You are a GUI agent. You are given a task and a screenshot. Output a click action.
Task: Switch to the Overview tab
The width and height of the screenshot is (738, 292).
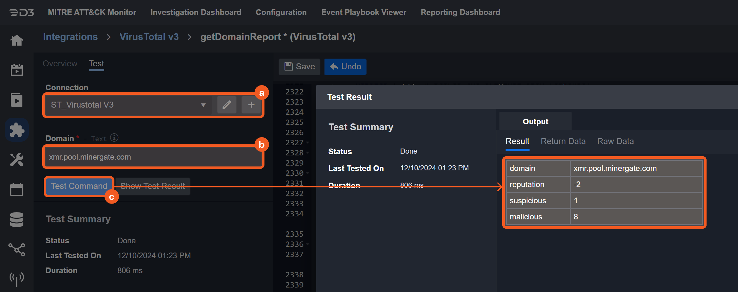click(60, 64)
